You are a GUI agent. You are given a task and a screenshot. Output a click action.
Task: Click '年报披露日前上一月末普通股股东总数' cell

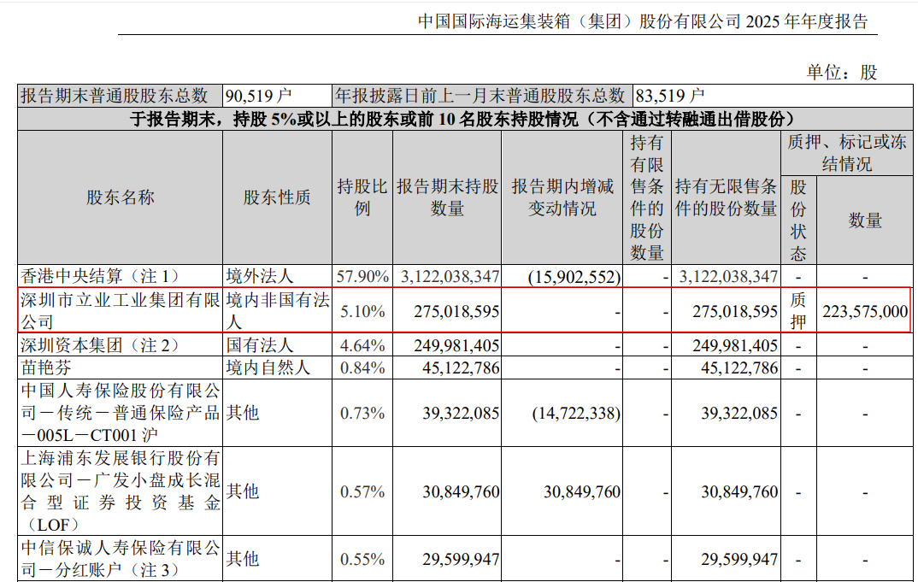pyautogui.click(x=480, y=96)
